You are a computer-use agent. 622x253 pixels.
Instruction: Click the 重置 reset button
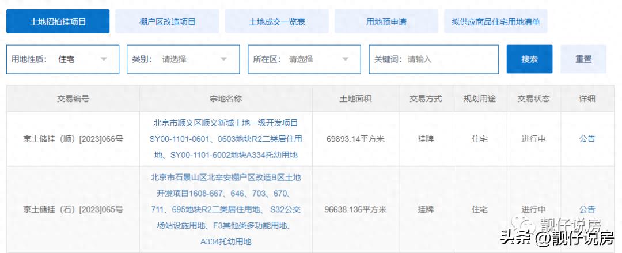point(583,59)
